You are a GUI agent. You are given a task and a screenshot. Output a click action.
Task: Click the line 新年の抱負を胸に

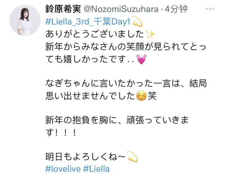[117, 120]
